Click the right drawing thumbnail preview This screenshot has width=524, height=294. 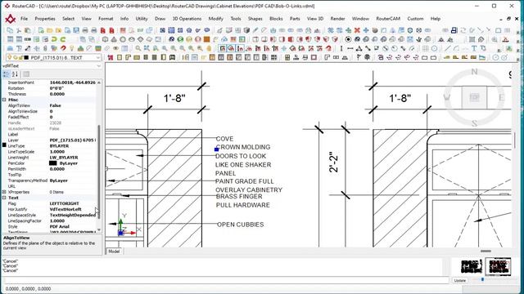coord(498,266)
